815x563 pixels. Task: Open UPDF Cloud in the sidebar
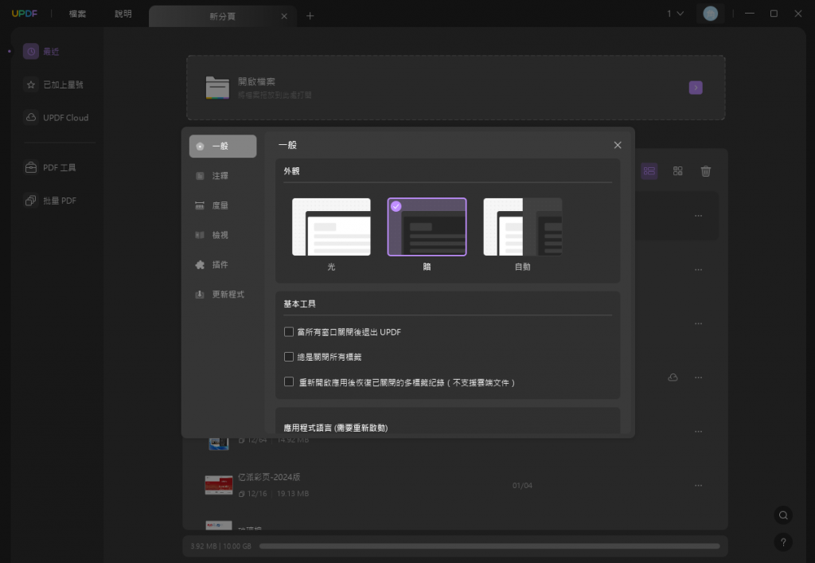click(57, 118)
